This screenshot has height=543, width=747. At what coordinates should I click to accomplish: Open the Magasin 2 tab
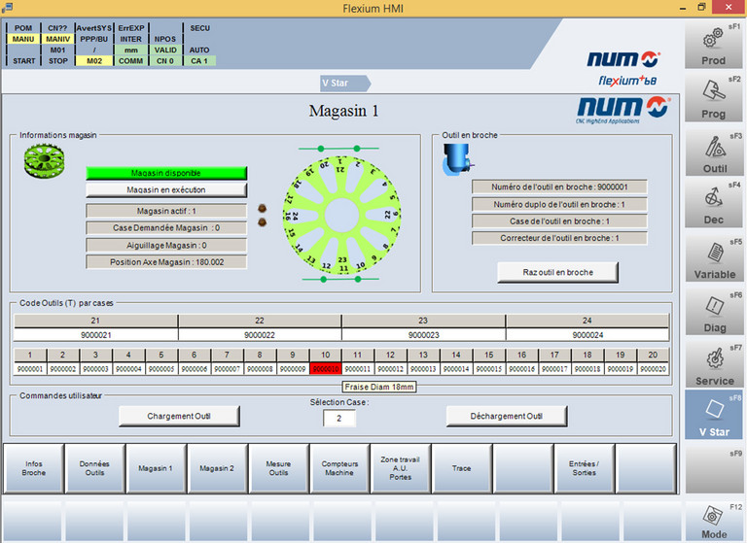pyautogui.click(x=218, y=468)
